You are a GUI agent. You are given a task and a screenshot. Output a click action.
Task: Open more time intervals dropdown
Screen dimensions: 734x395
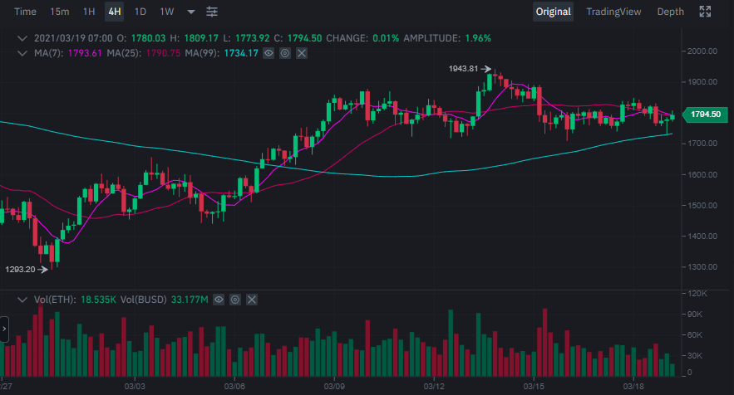pyautogui.click(x=191, y=12)
